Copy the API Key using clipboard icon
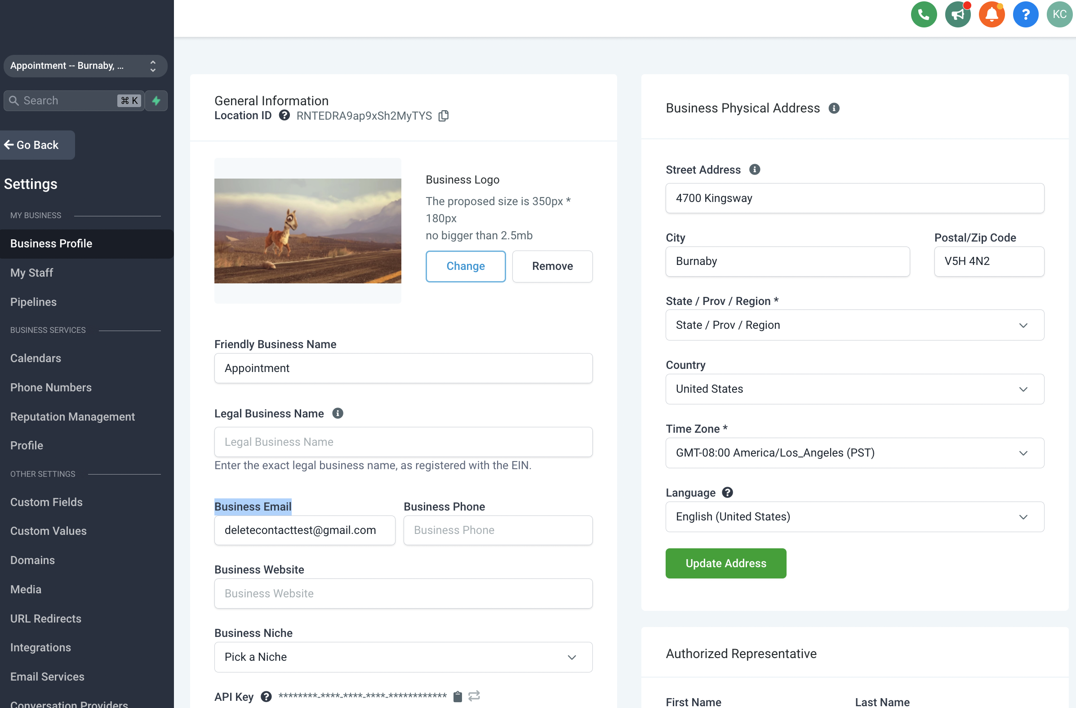The width and height of the screenshot is (1076, 708). click(x=458, y=696)
